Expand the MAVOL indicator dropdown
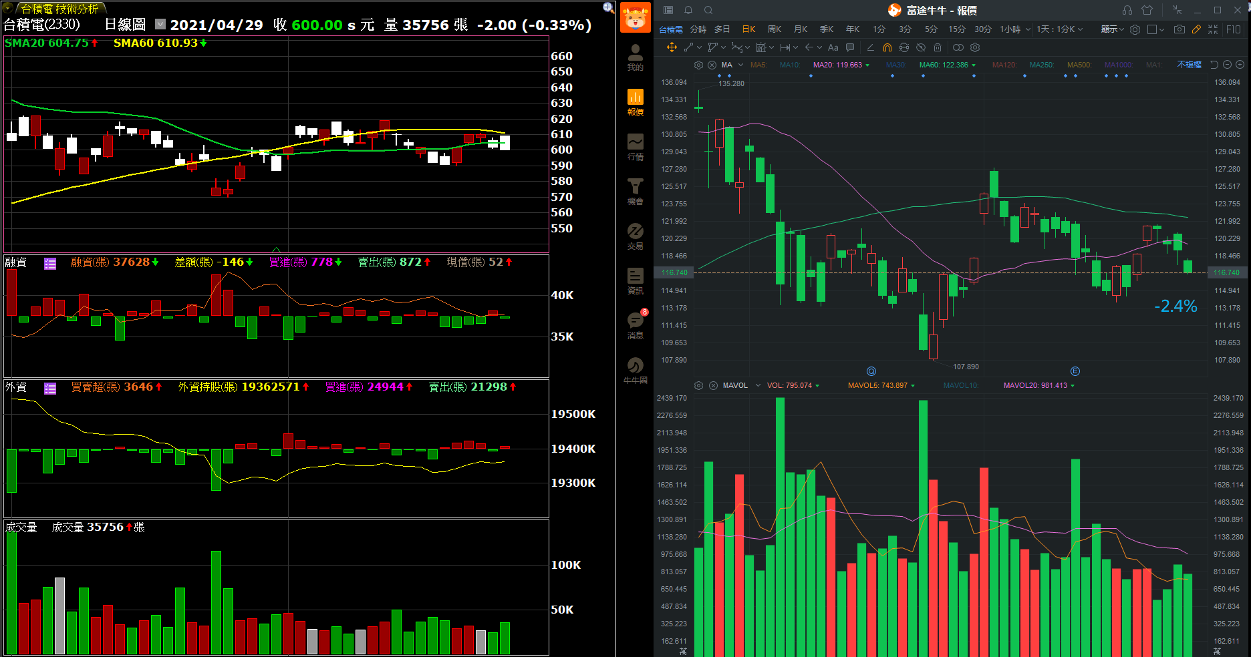1251x657 pixels. 758,385
